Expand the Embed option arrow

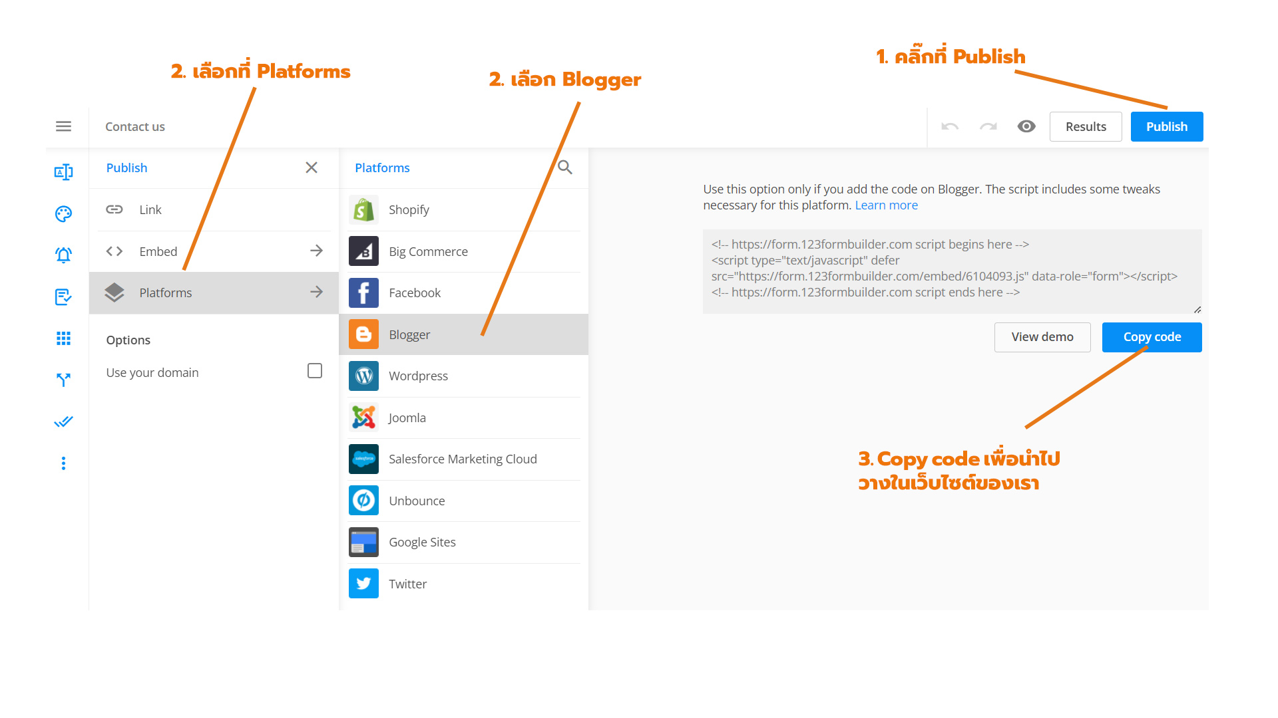[x=316, y=251]
